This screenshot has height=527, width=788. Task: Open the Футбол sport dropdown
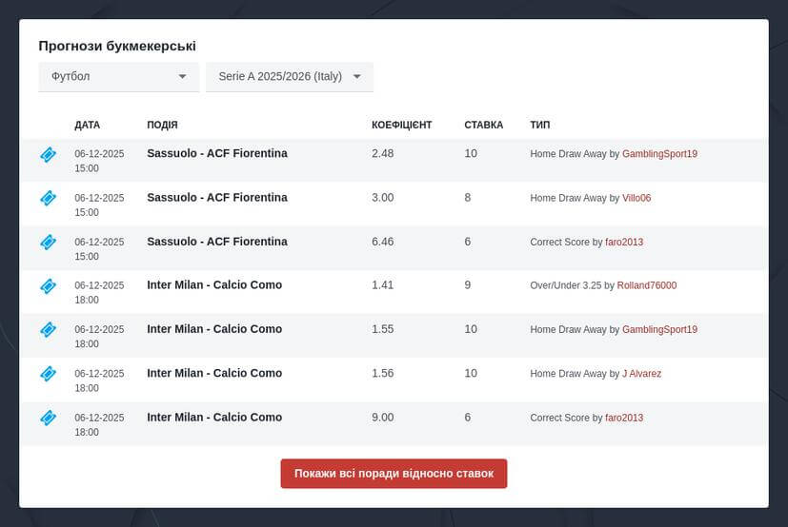pyautogui.click(x=118, y=77)
